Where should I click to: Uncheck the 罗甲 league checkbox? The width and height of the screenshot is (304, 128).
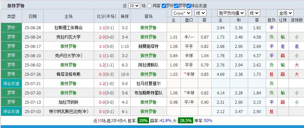176,6
